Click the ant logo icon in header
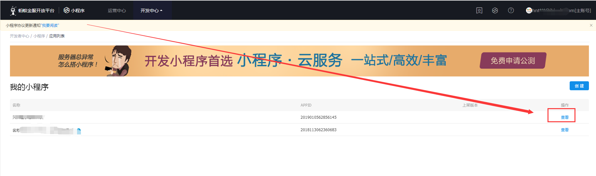Screen dimensions: 596x176 point(13,11)
